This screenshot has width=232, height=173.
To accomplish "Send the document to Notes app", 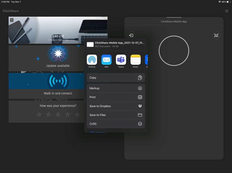I will [x=135, y=60].
